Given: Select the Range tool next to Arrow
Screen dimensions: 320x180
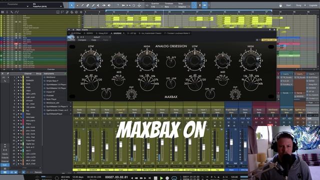Looking at the screenshot, I should (77, 5).
